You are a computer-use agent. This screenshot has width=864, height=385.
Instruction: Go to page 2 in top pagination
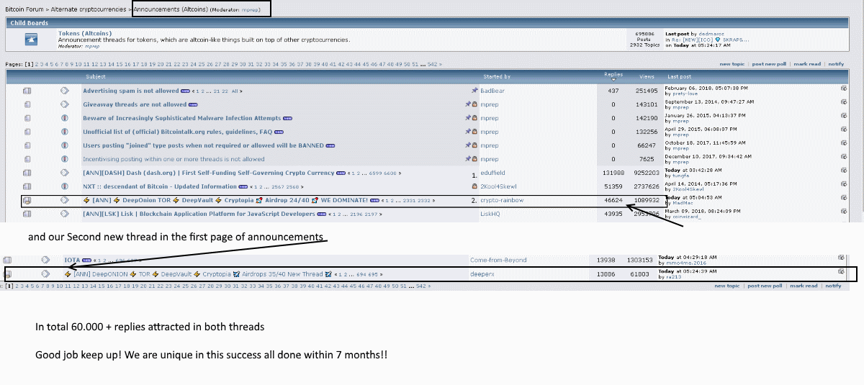click(x=38, y=64)
